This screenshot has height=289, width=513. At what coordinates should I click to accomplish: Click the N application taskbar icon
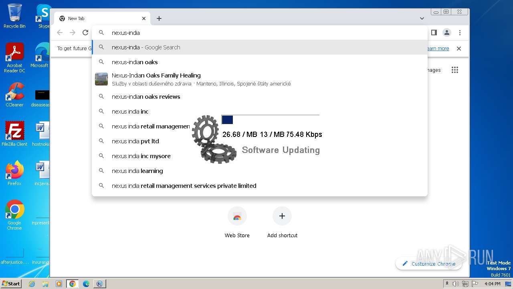[x=100, y=284]
